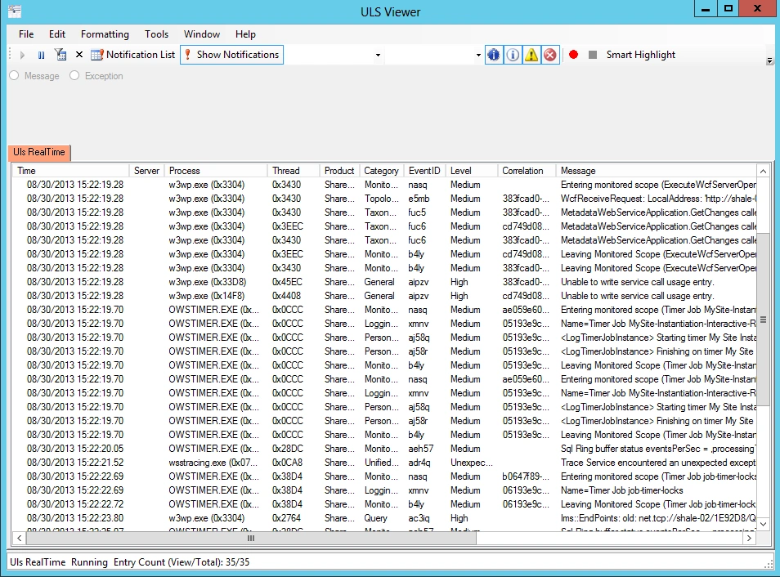The image size is (780, 577).
Task: Toggle yellow warning level icon
Action: (531, 55)
